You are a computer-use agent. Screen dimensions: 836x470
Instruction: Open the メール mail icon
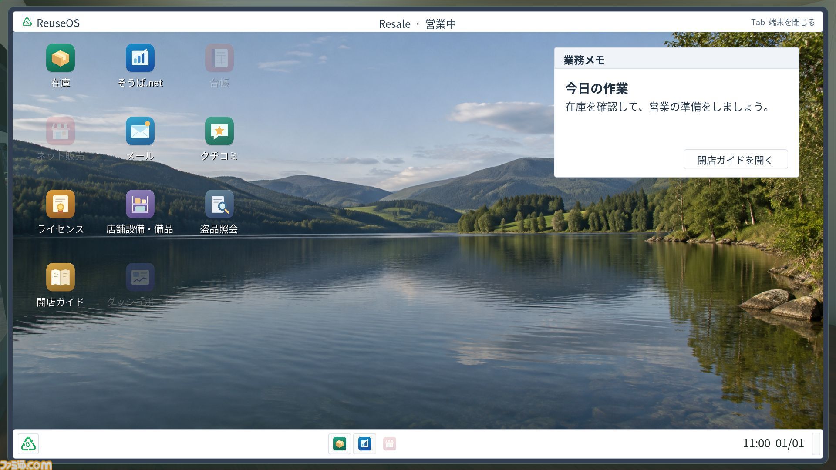tap(140, 131)
